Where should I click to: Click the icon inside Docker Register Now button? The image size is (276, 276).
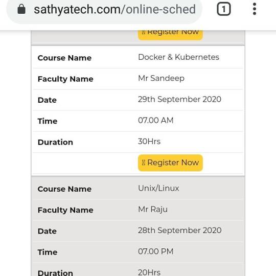click(x=144, y=163)
